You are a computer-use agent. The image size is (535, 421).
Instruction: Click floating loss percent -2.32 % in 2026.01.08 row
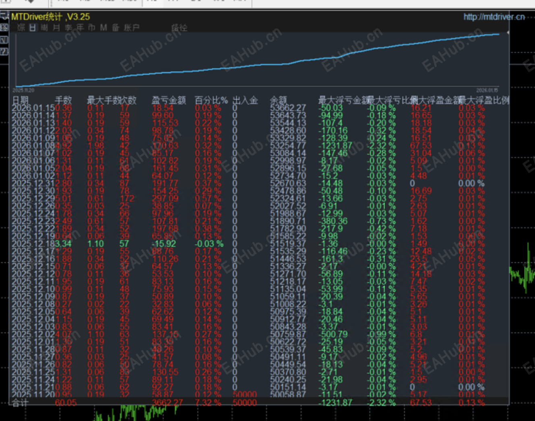pos(381,146)
